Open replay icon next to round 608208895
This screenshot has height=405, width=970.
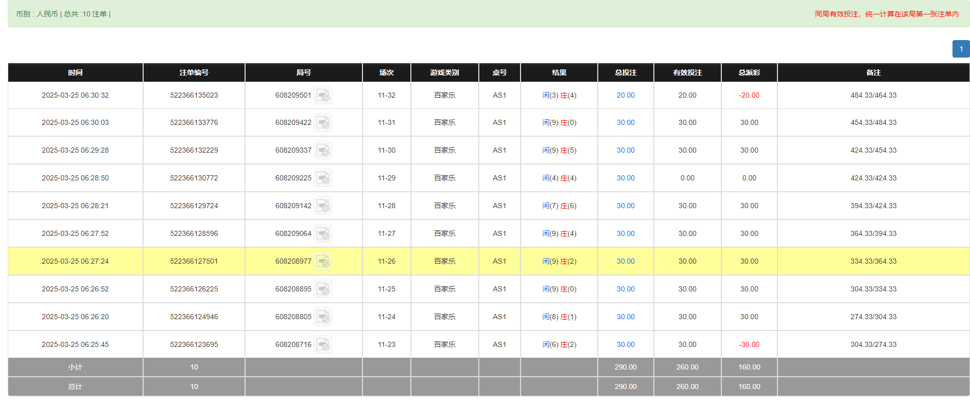point(323,289)
